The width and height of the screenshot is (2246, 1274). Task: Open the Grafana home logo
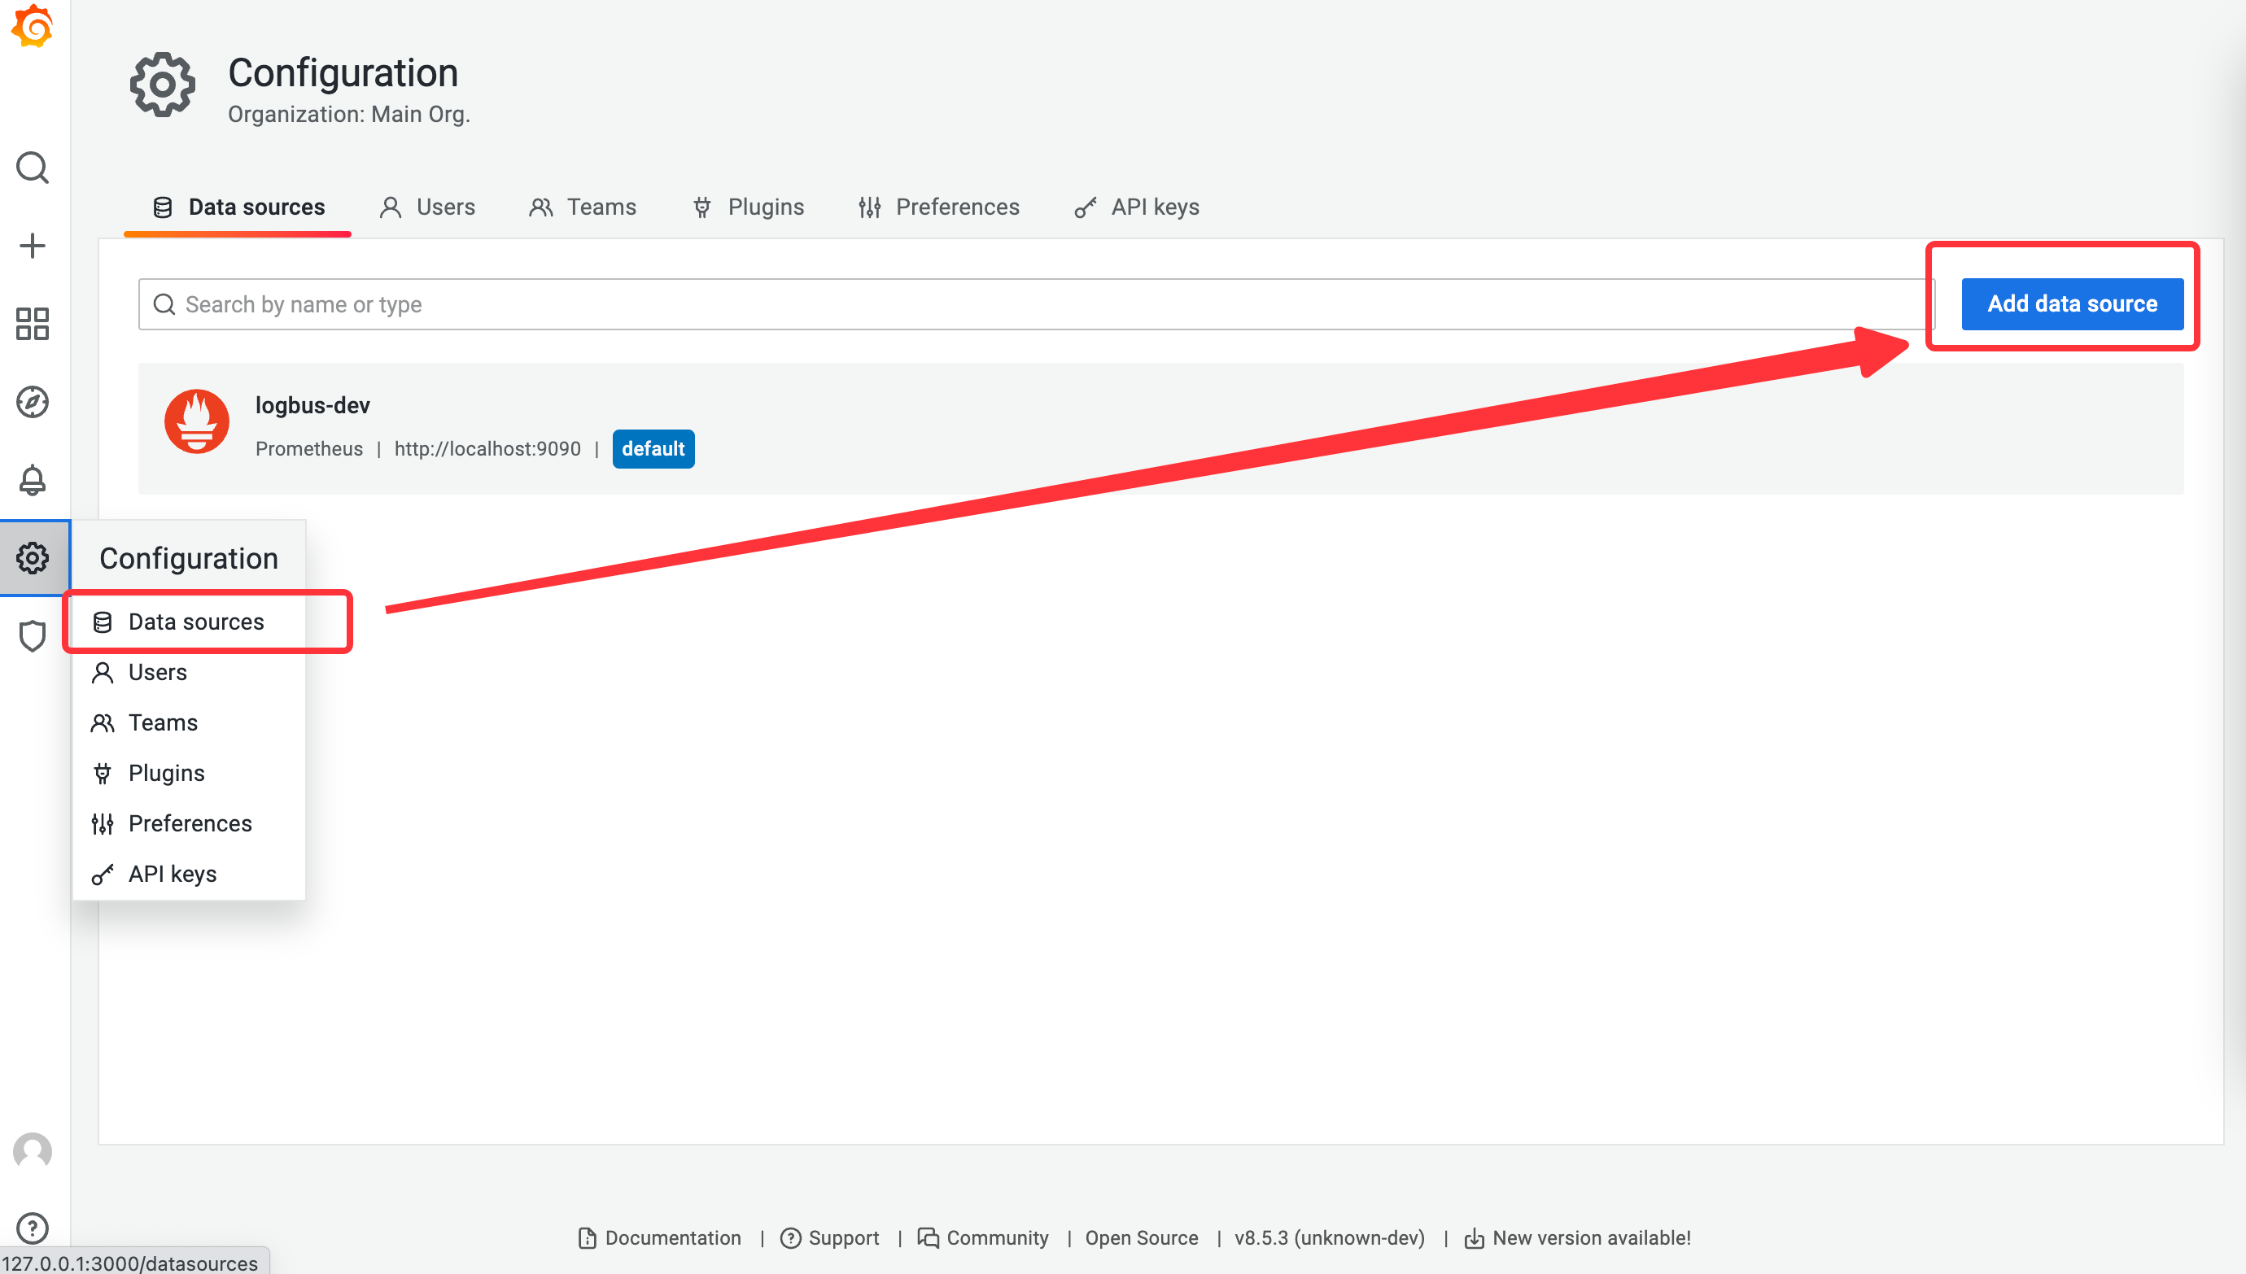33,26
